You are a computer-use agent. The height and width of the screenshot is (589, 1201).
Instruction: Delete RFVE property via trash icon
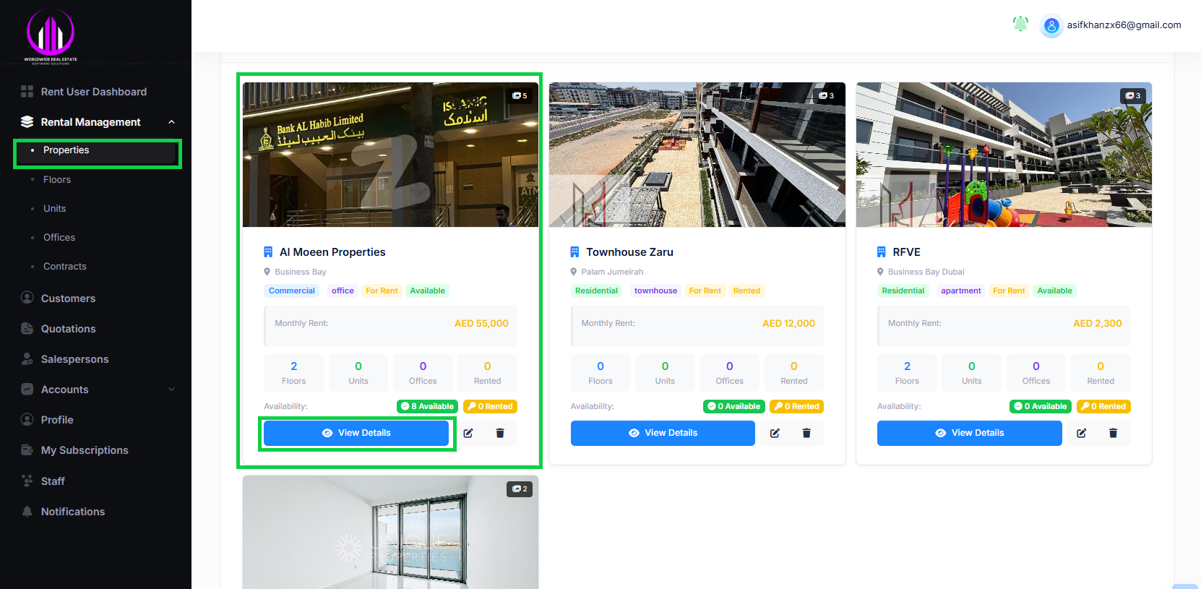click(1113, 433)
